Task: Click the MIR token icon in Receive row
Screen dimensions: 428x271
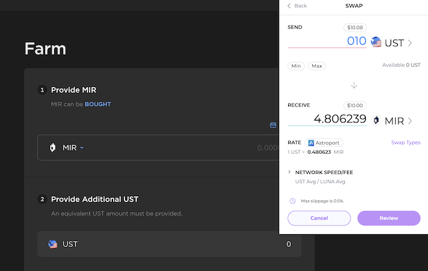Action: 377,120
